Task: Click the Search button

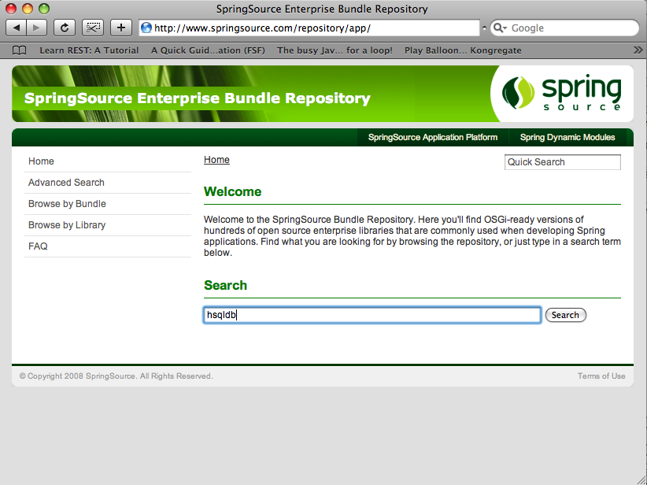Action: tap(565, 315)
